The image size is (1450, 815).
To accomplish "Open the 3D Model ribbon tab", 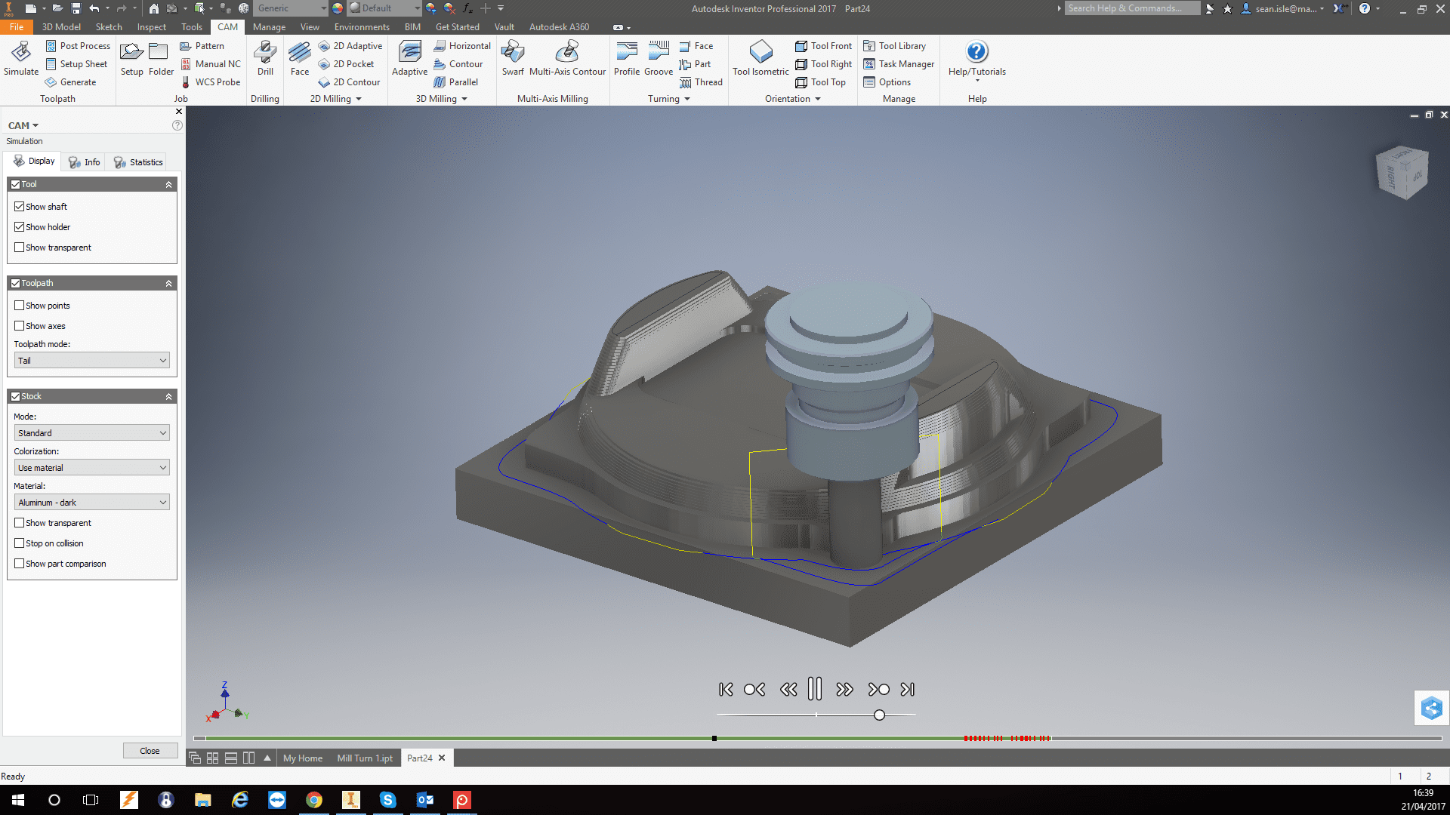I will (61, 27).
